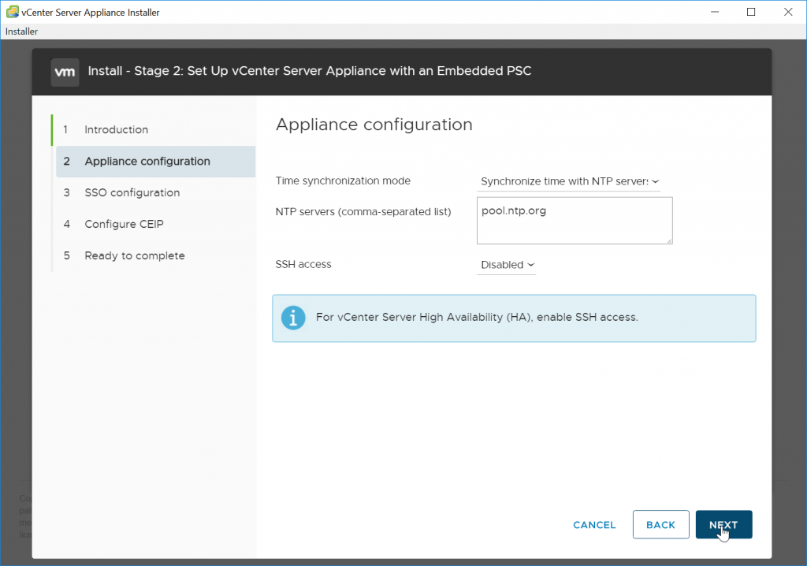Click the Appliance configuration heading
807x566 pixels.
374,125
